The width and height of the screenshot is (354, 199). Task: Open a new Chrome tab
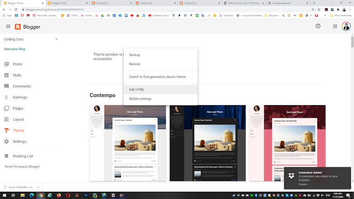pos(314,3)
